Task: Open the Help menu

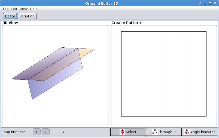Action: tap(34, 9)
